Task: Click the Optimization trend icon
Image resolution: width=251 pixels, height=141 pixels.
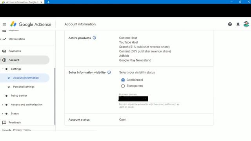Action: (4, 39)
